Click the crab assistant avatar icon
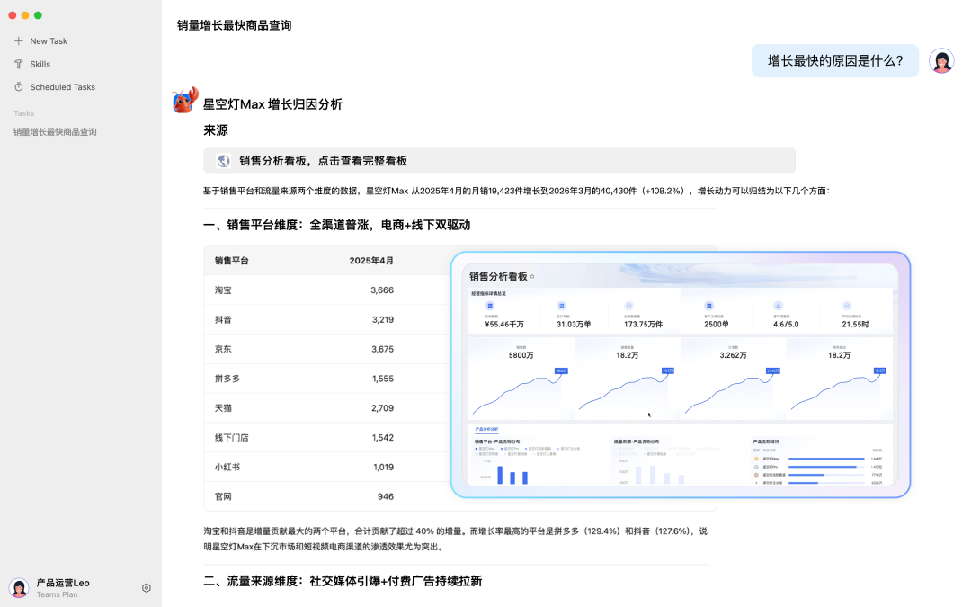The width and height of the screenshot is (971, 607). [x=184, y=101]
